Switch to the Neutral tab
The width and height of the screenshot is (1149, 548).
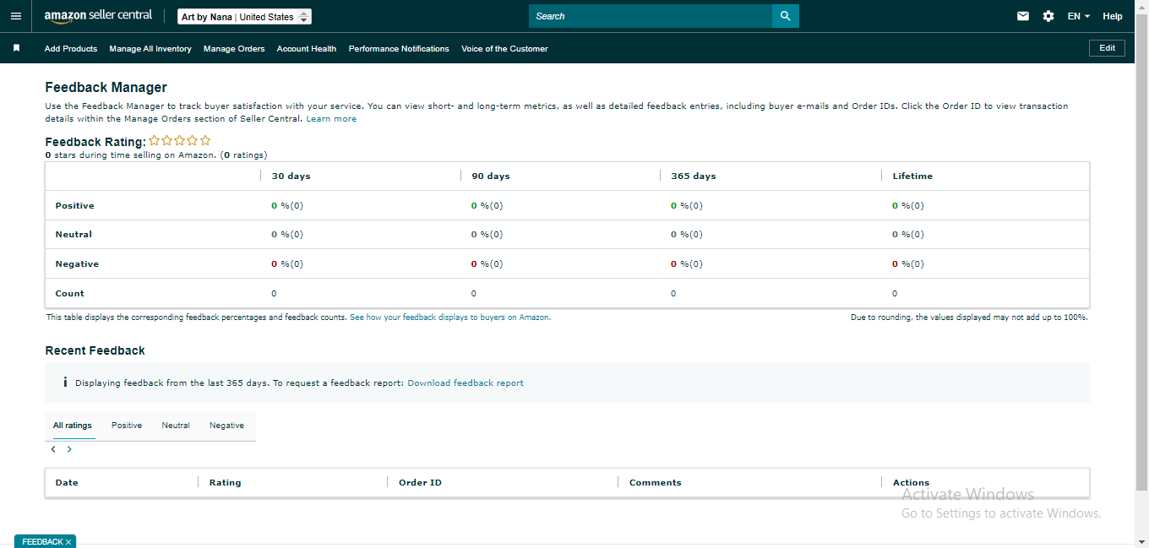pyautogui.click(x=176, y=426)
